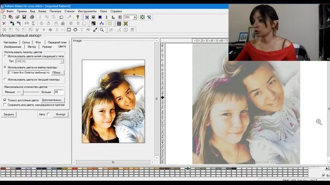Open the thread type 'Тип' dropdown

tap(61, 61)
